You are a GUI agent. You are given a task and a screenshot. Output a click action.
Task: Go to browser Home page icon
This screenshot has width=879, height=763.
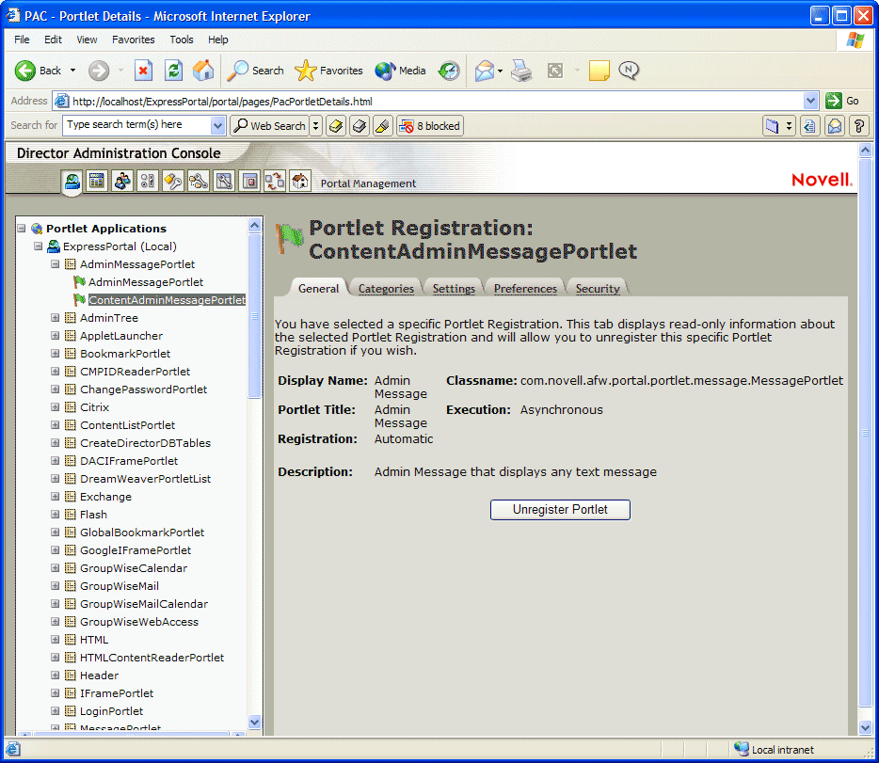pyautogui.click(x=203, y=71)
